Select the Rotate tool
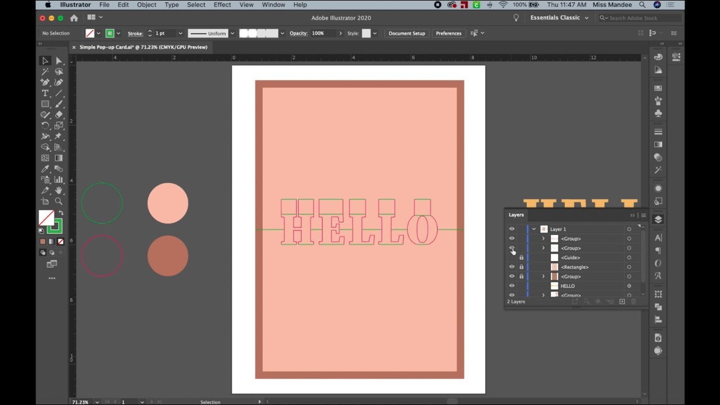This screenshot has width=720, height=405. click(x=45, y=125)
